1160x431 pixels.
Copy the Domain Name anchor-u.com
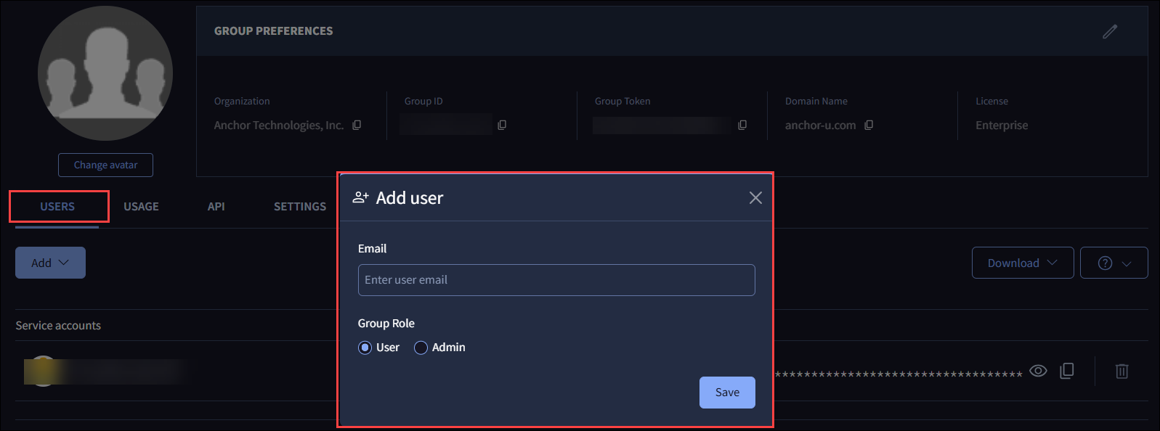point(869,125)
